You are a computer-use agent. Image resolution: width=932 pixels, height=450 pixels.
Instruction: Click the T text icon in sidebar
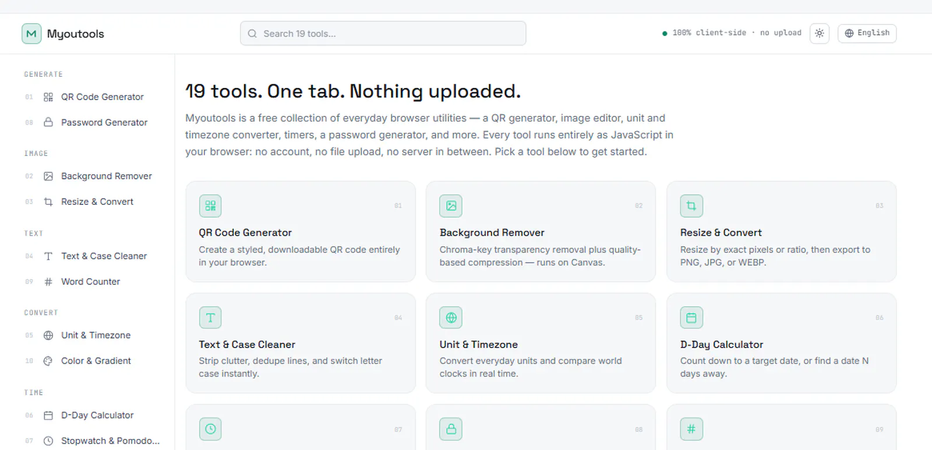pos(48,256)
